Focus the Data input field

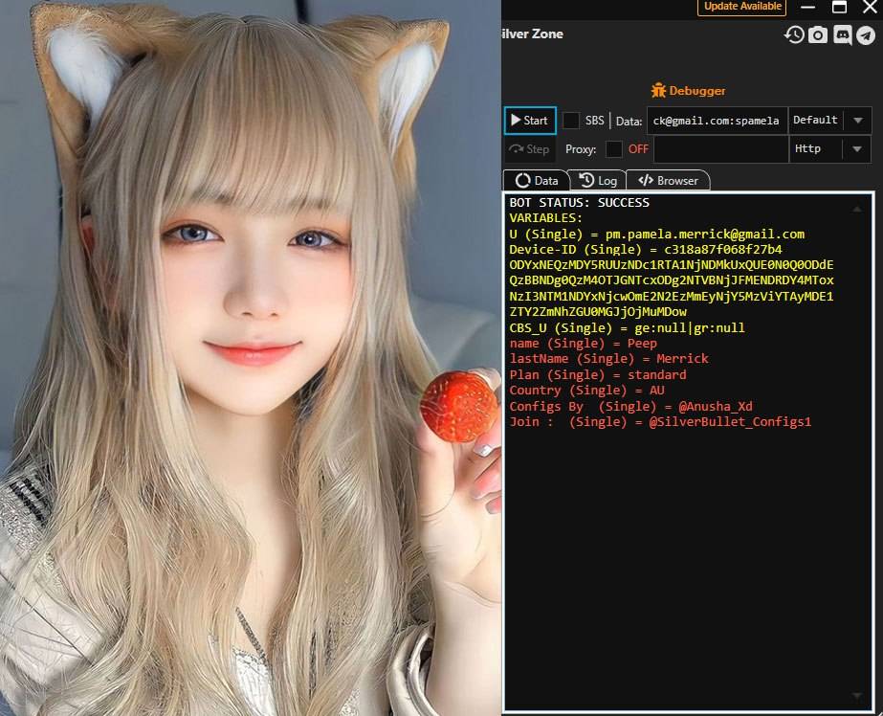point(717,121)
